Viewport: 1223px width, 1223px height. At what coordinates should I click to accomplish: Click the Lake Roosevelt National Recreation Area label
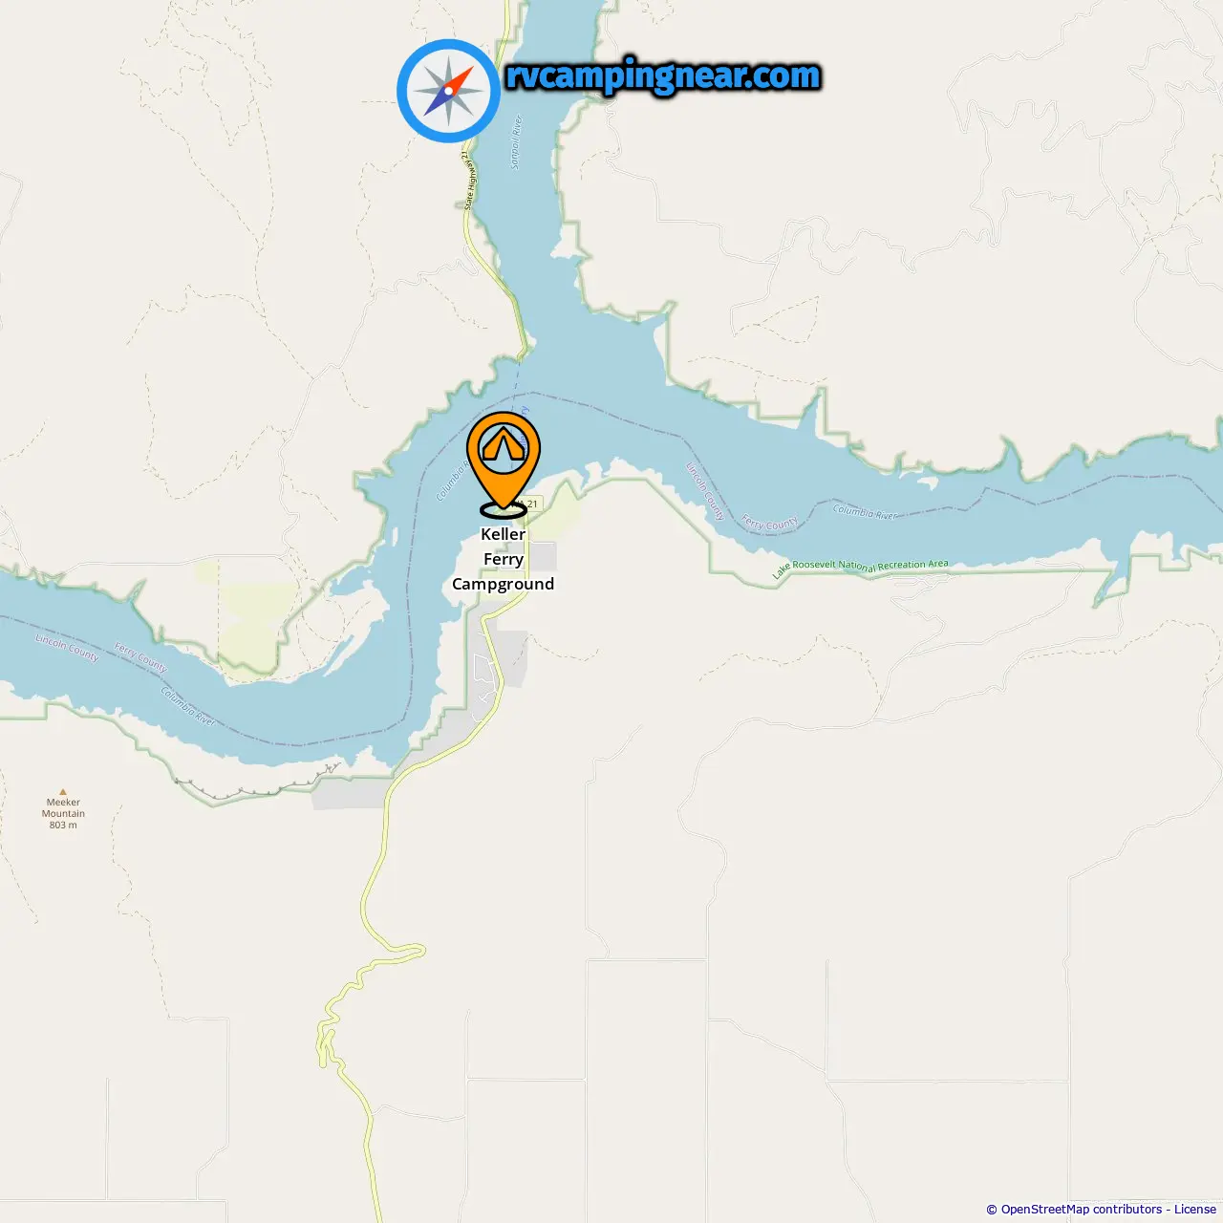click(860, 567)
